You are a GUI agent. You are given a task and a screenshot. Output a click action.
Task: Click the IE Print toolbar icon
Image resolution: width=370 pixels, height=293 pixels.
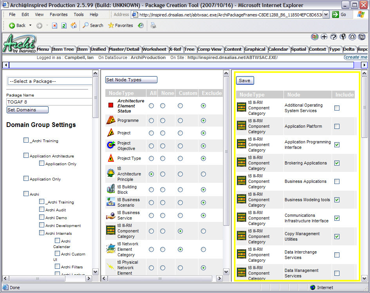(153, 25)
